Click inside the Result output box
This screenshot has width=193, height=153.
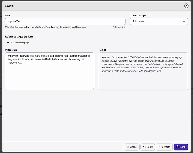pyautogui.click(x=143, y=71)
